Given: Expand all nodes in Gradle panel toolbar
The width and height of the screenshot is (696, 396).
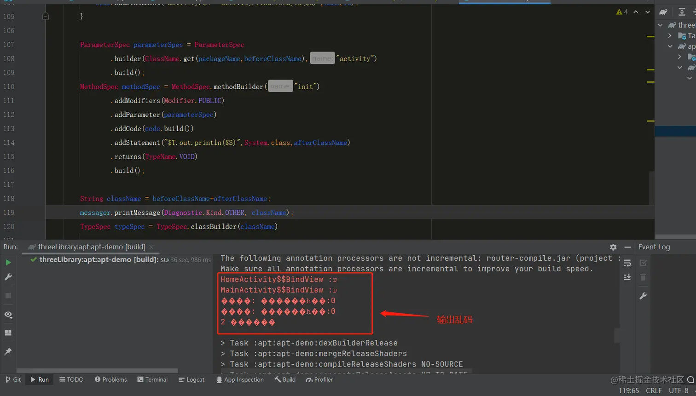Looking at the screenshot, I should (x=682, y=12).
